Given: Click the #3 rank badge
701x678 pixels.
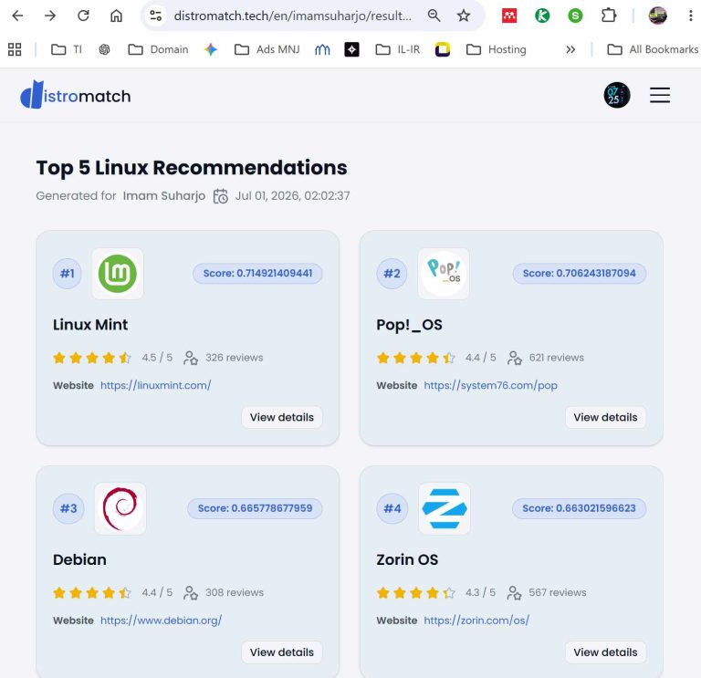Looking at the screenshot, I should click(68, 508).
